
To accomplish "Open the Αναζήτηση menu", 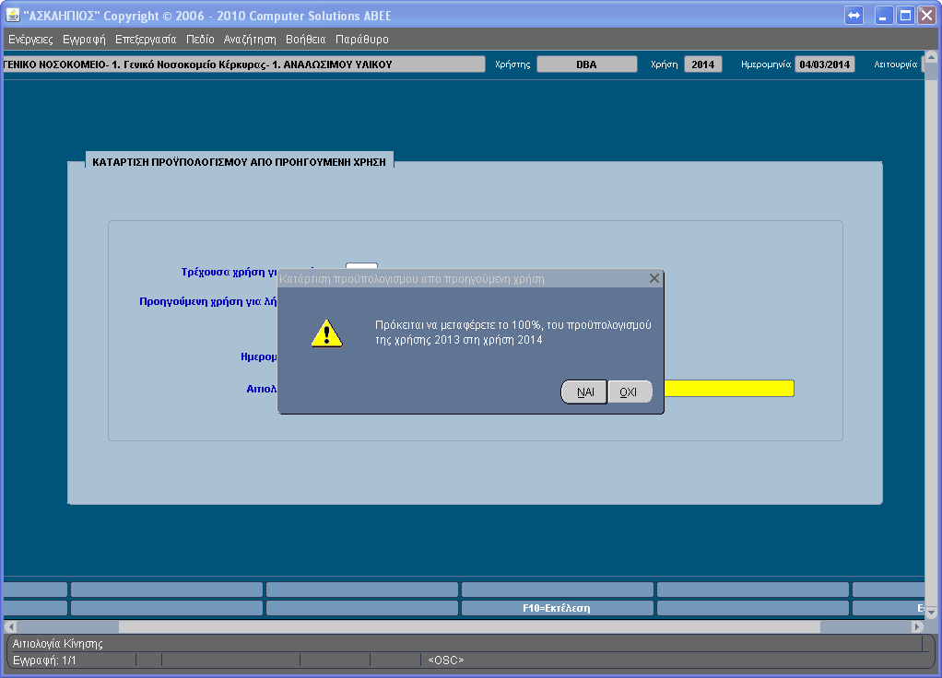I will (x=250, y=40).
